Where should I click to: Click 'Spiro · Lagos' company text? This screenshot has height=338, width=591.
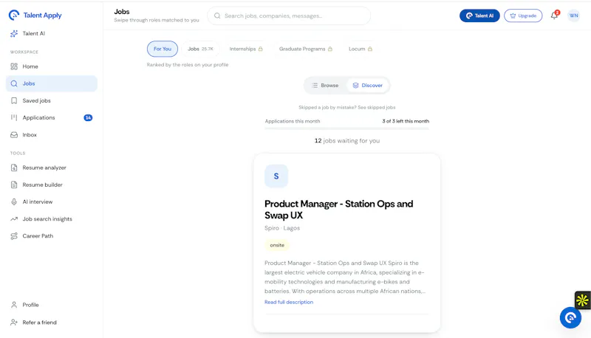tap(282, 228)
